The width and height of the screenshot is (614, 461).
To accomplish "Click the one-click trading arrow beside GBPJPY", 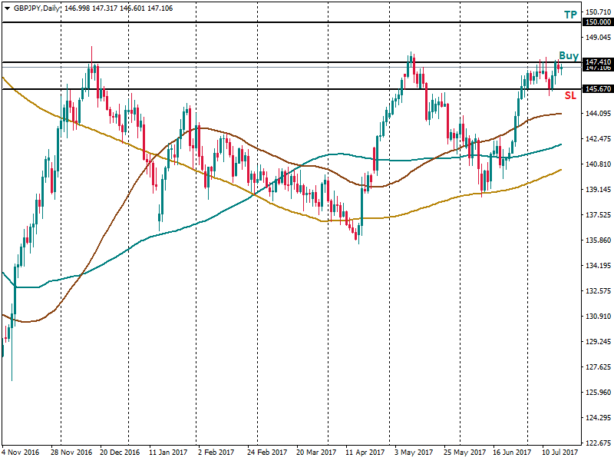I will tap(6, 7).
